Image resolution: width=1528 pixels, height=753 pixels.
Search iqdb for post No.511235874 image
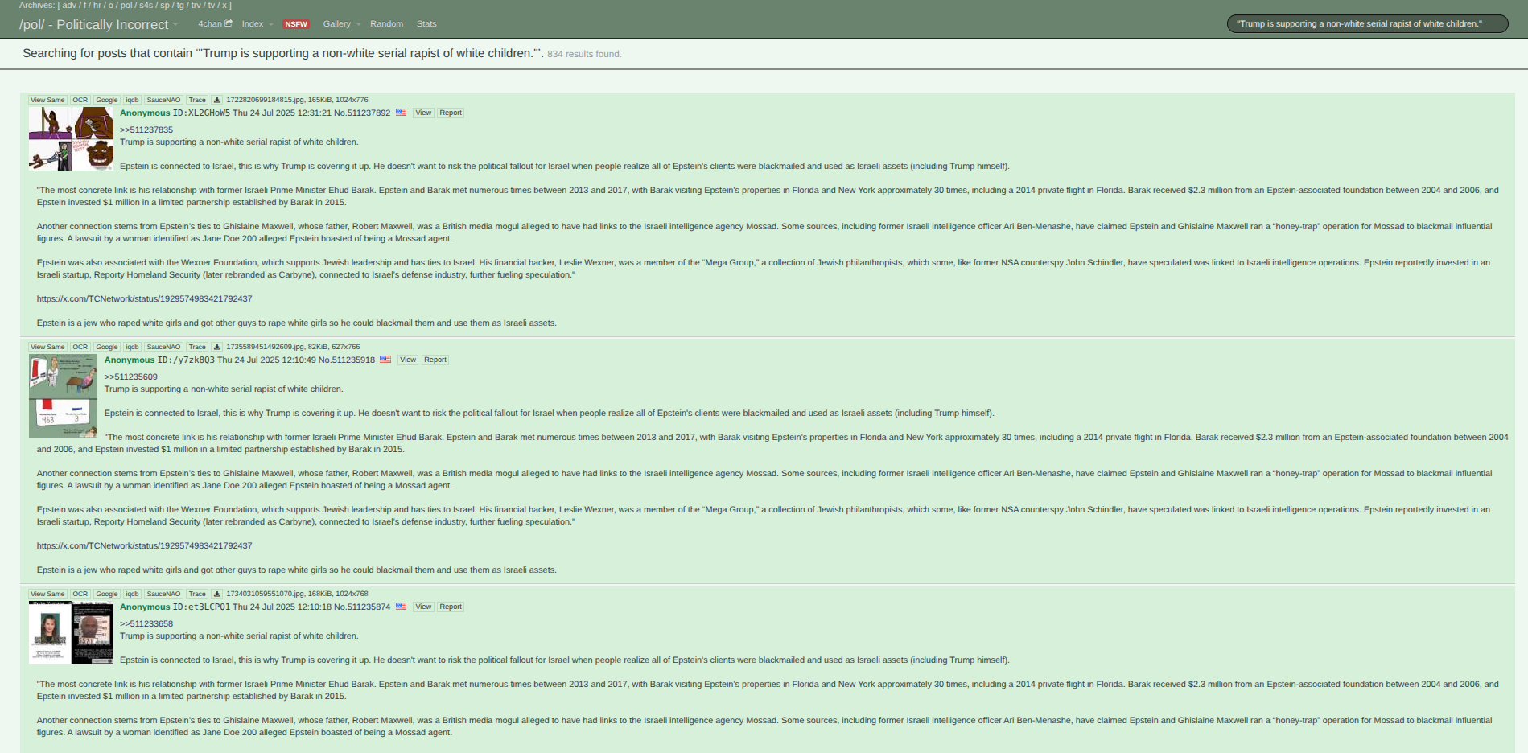[x=132, y=595]
